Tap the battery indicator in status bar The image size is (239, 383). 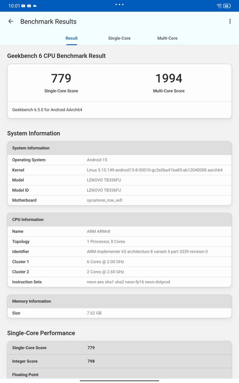click(x=227, y=6)
